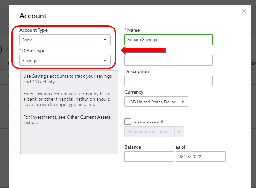Select the Balance input field
The width and height of the screenshot is (256, 188).
pos(149,157)
